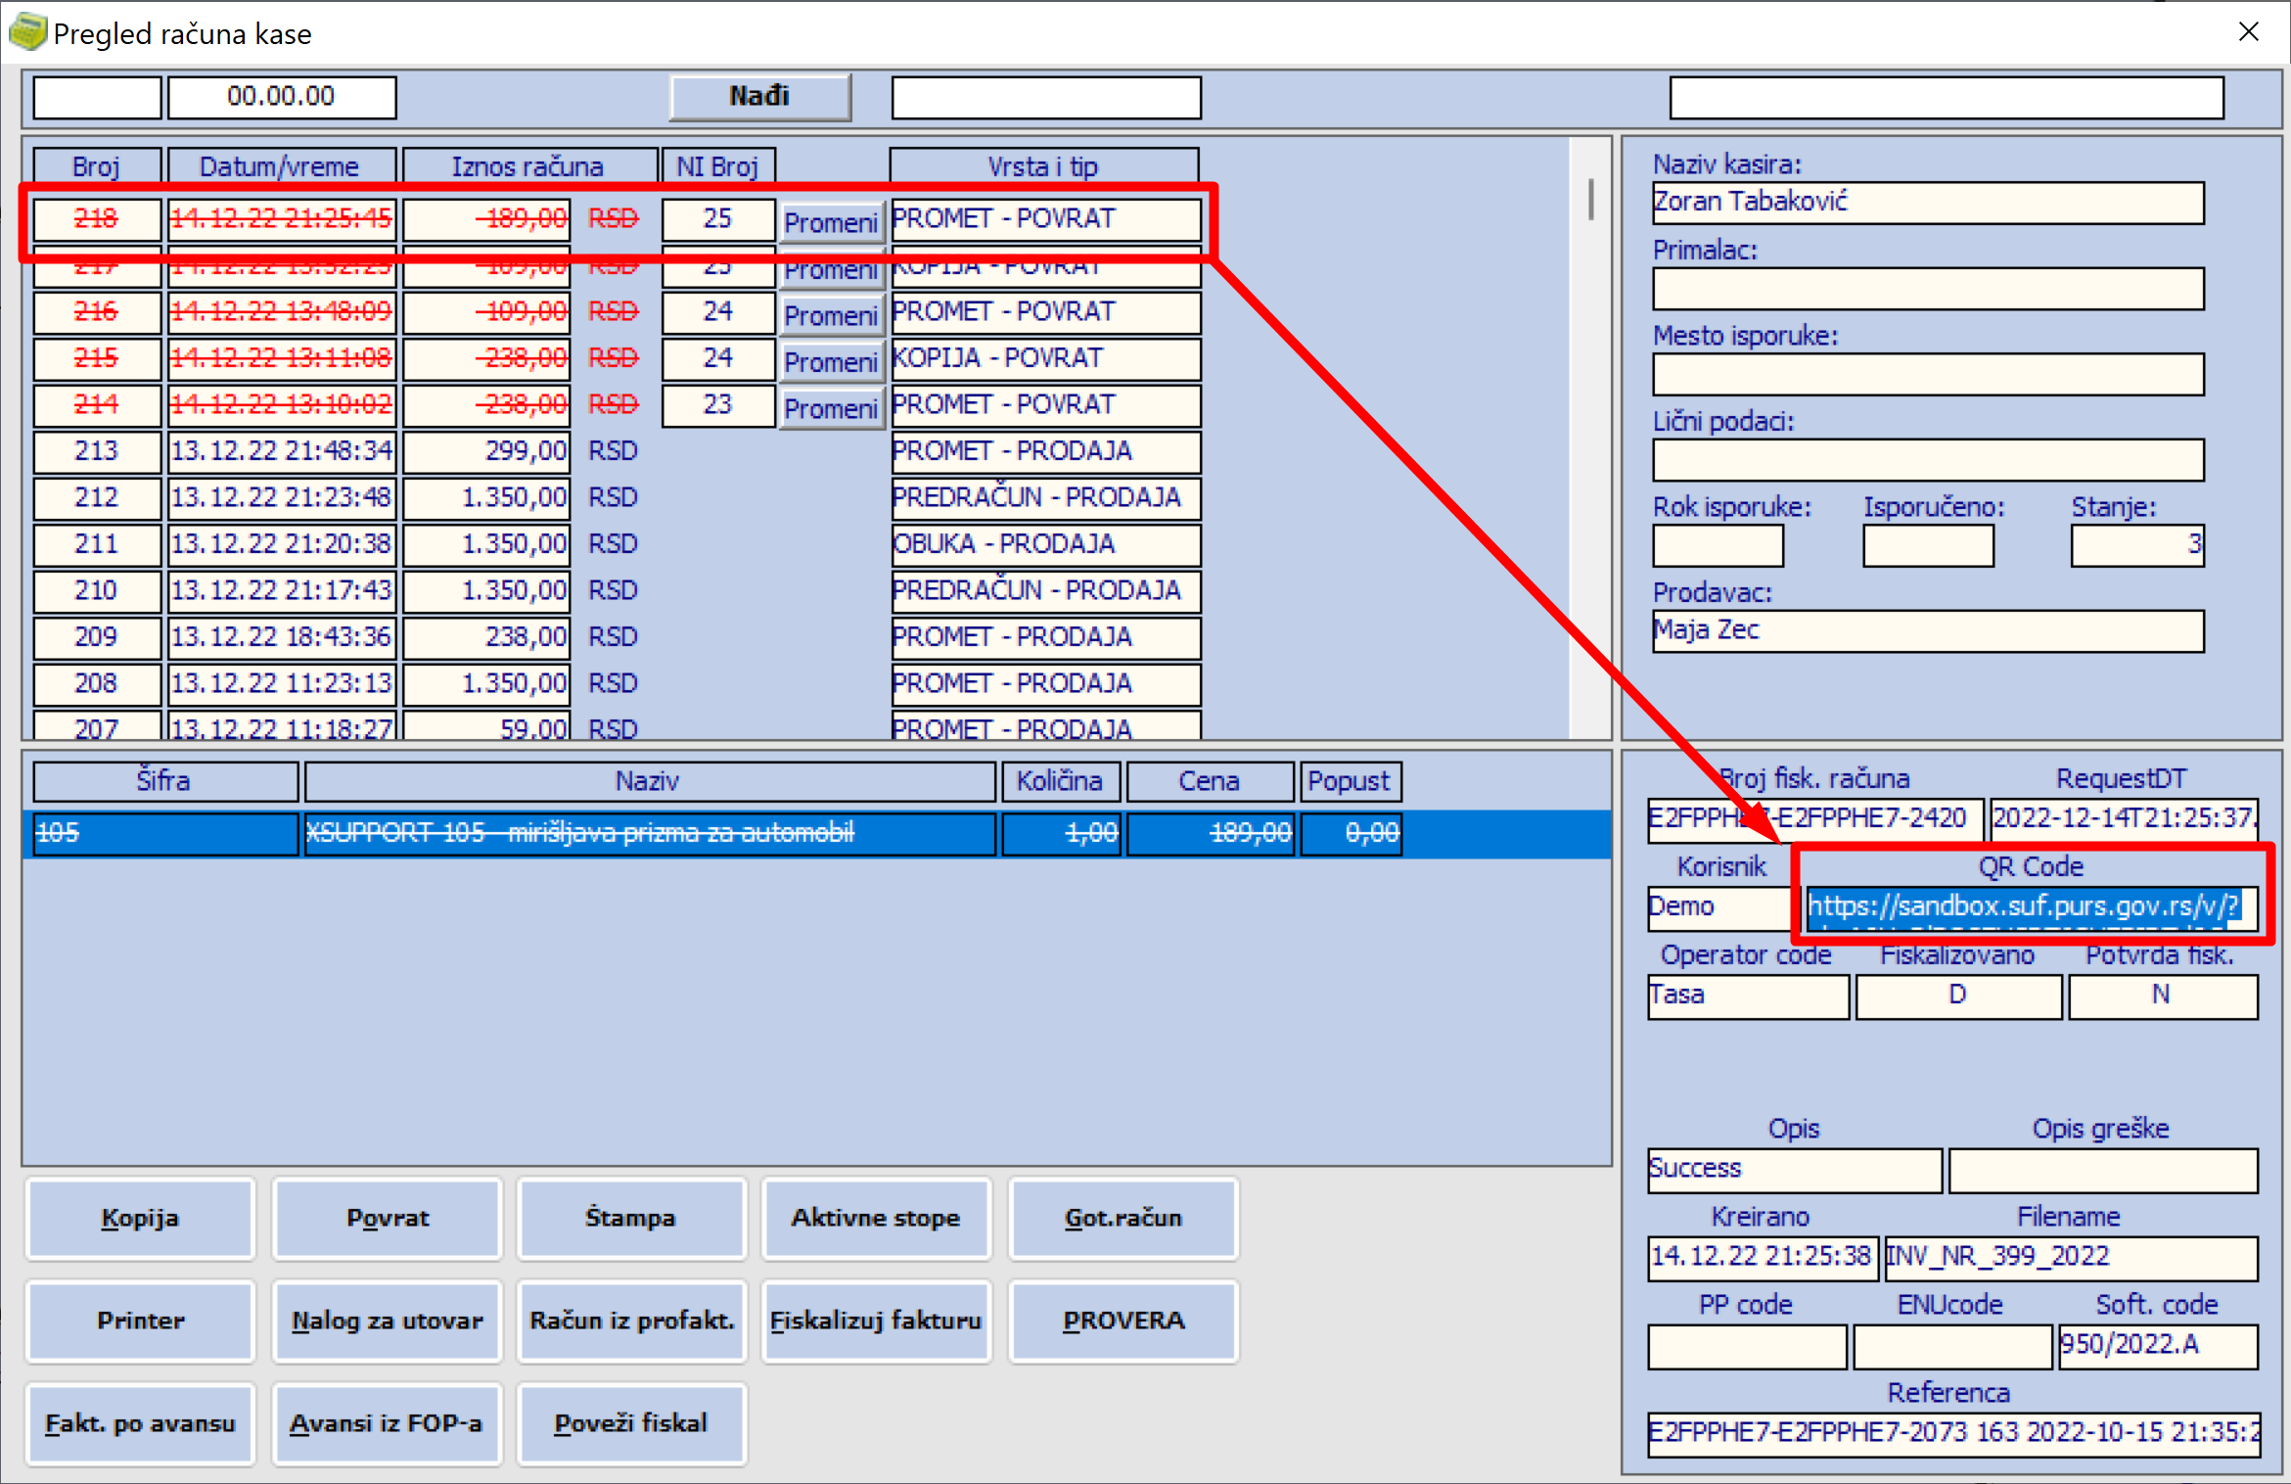
Task: Click the cash register window icon
Action: [x=27, y=31]
